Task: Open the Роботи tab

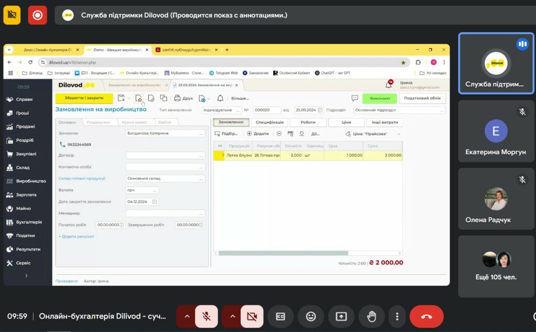Action: click(x=308, y=122)
